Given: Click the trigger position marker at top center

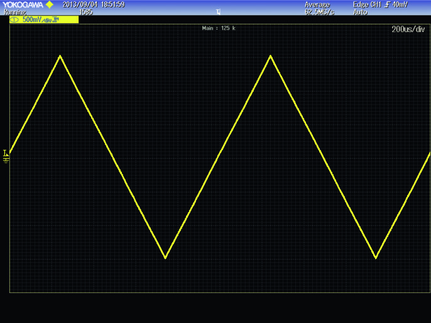Looking at the screenshot, I should 218,12.
